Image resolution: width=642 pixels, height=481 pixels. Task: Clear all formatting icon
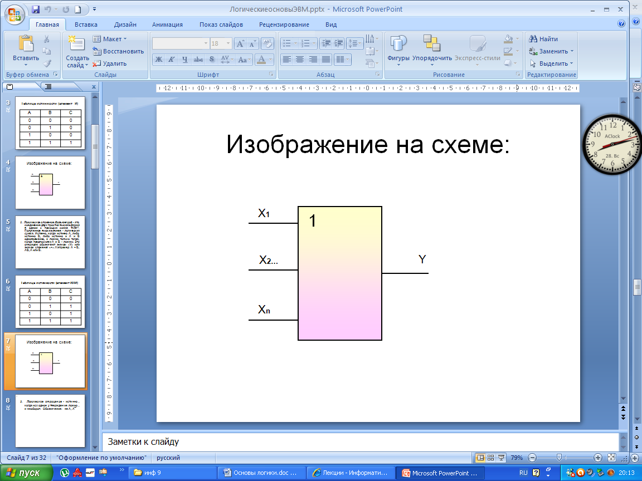(x=267, y=43)
